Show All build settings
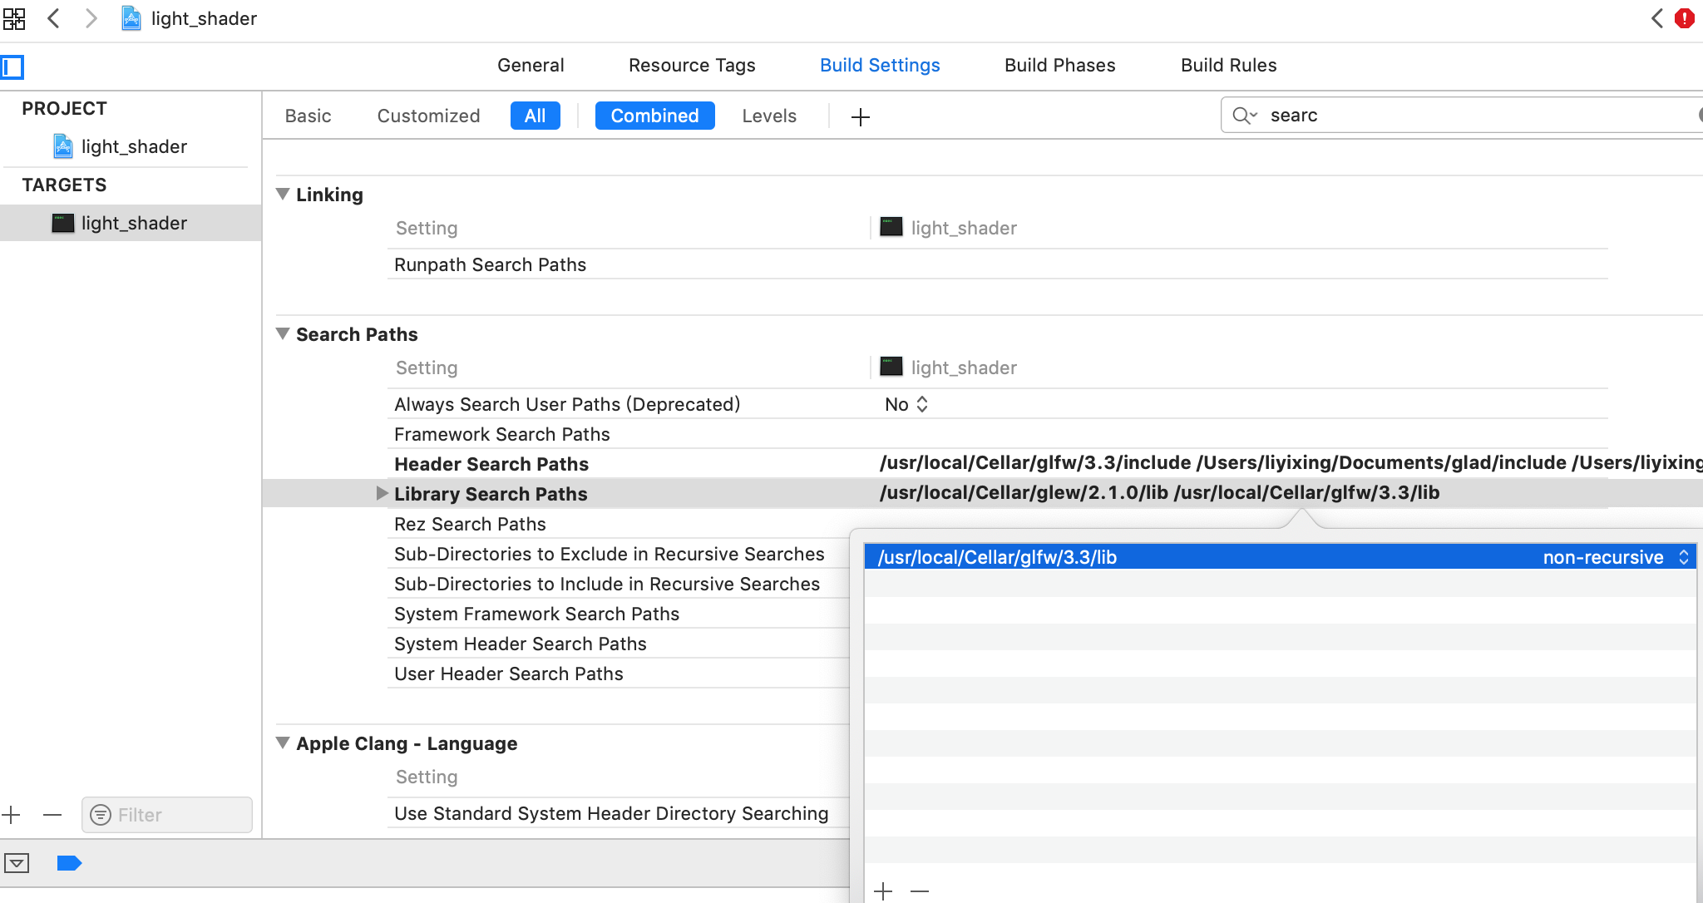1703x903 pixels. pyautogui.click(x=535, y=116)
